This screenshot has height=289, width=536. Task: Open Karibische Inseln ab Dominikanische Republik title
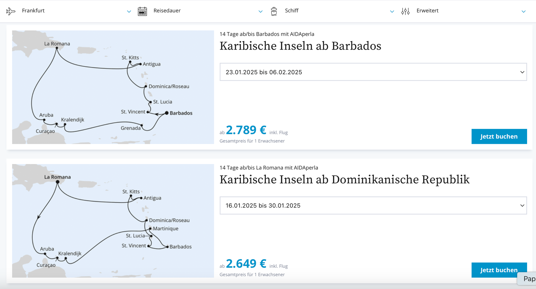(x=344, y=180)
